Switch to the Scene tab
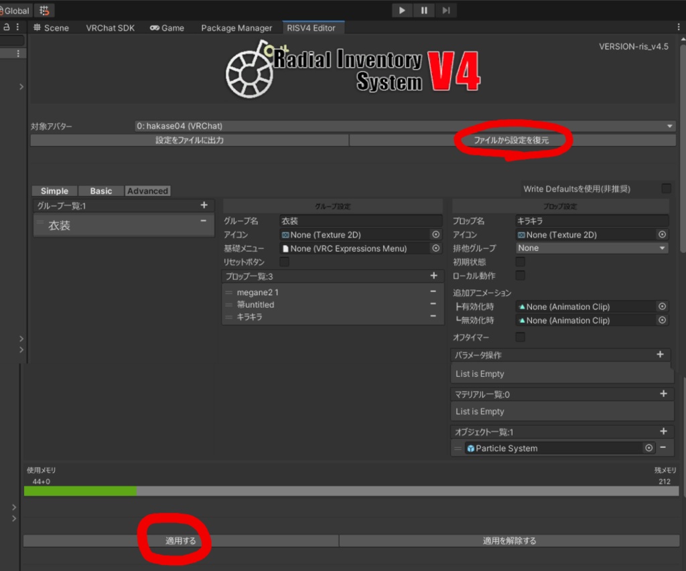This screenshot has width=686, height=571. click(52, 28)
